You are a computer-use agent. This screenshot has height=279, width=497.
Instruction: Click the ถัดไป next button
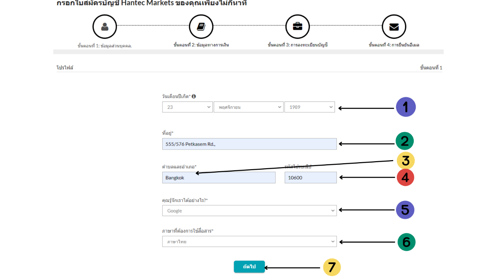(x=249, y=267)
